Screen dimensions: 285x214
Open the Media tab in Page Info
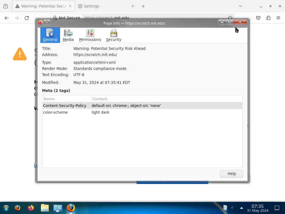coord(68,35)
